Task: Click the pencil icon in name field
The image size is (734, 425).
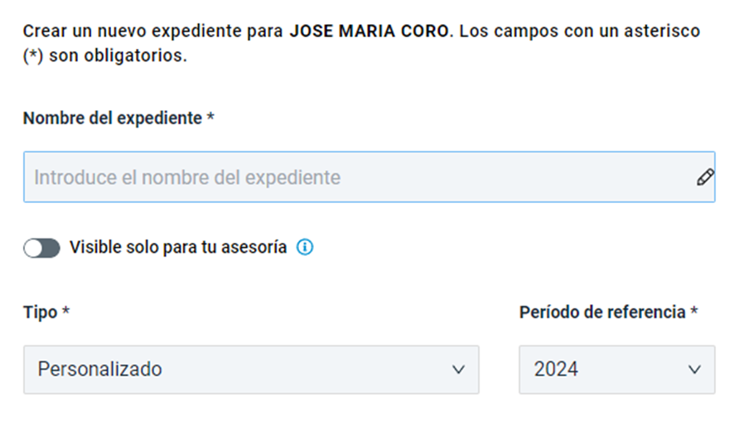Action: pyautogui.click(x=705, y=177)
